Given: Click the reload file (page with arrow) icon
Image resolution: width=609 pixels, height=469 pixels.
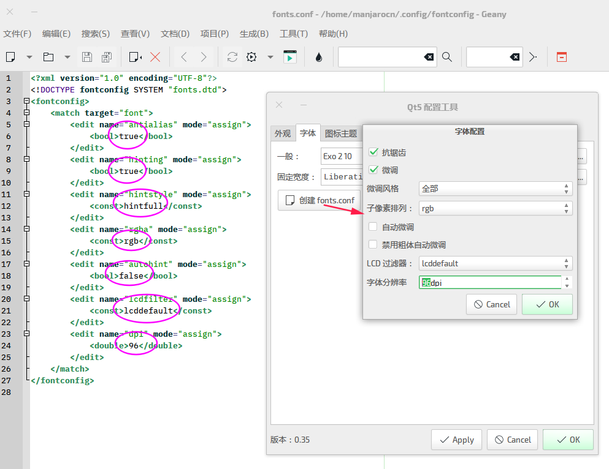Looking at the screenshot, I should (135, 57).
